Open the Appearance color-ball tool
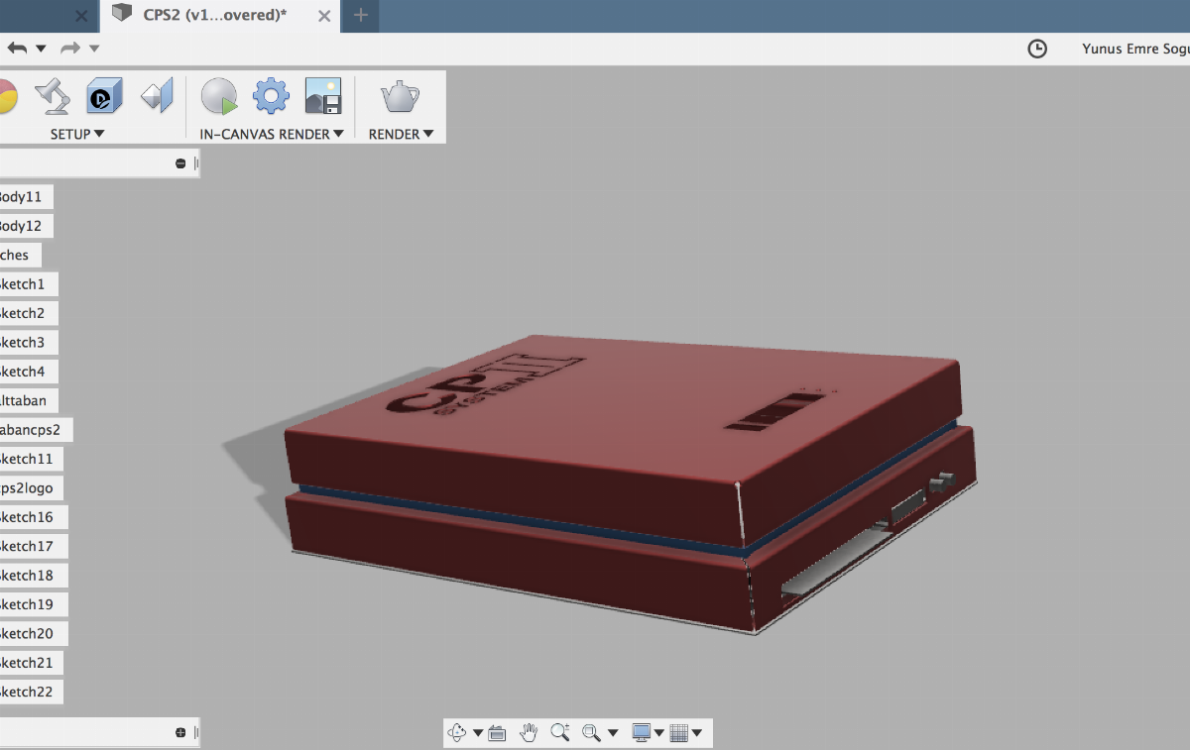 tap(7, 96)
